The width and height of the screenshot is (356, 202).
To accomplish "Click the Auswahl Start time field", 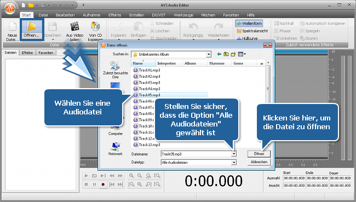I will 294,178.
